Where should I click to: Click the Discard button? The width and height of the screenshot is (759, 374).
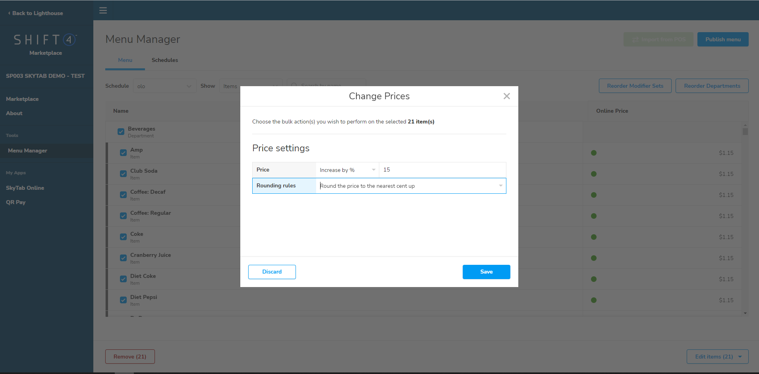coord(272,272)
